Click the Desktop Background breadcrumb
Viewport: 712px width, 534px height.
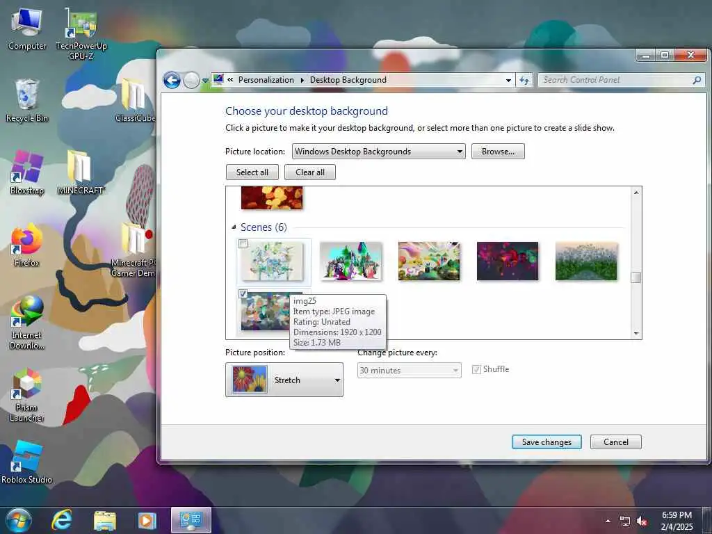tap(348, 80)
